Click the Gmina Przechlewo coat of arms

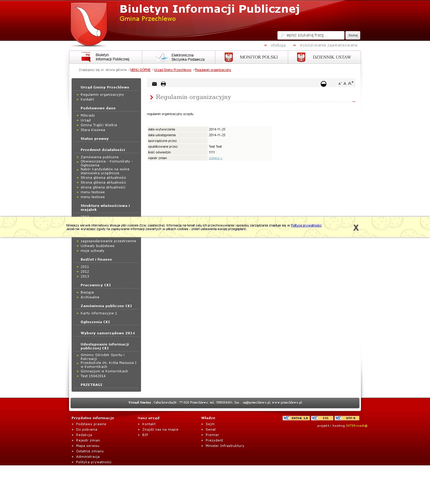[x=89, y=24]
